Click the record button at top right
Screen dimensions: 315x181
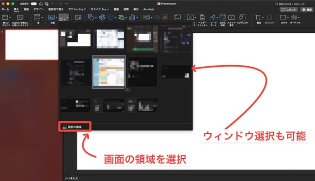[x=307, y=9]
